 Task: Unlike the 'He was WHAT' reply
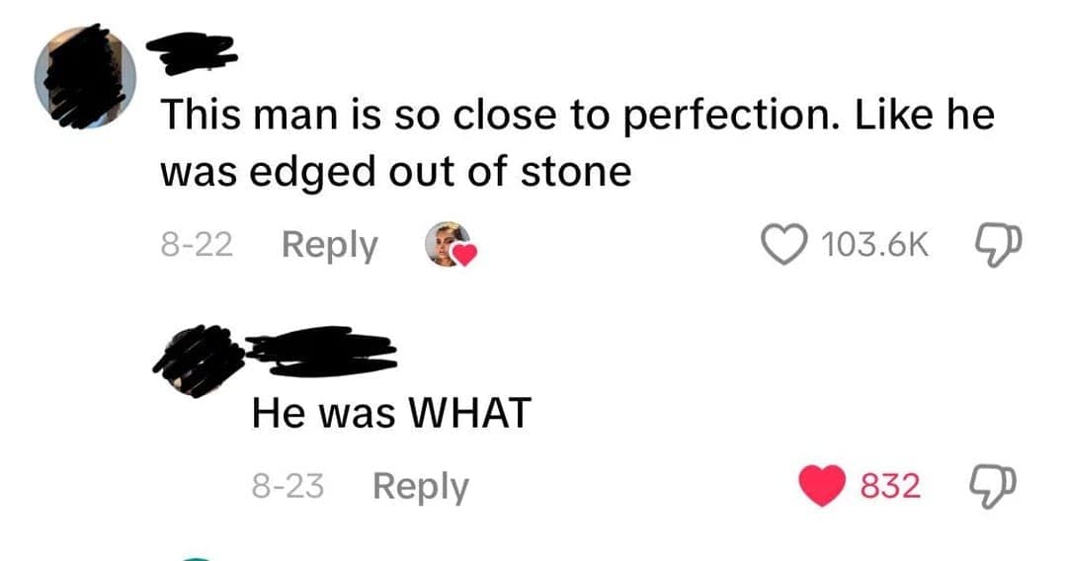point(822,485)
